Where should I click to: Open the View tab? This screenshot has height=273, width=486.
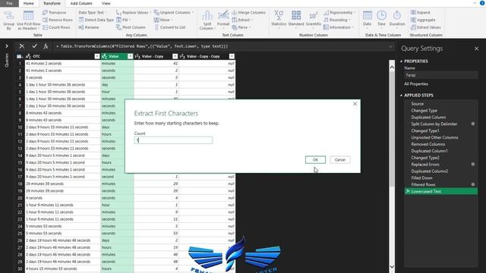pos(106,3)
